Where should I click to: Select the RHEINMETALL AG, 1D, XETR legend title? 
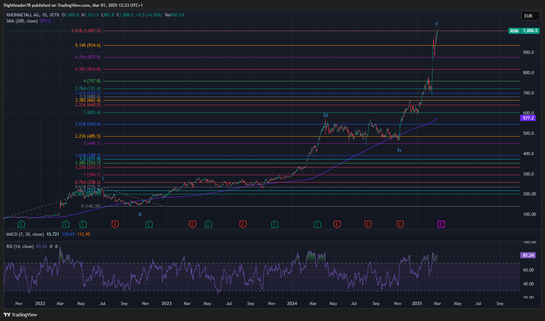coord(33,15)
